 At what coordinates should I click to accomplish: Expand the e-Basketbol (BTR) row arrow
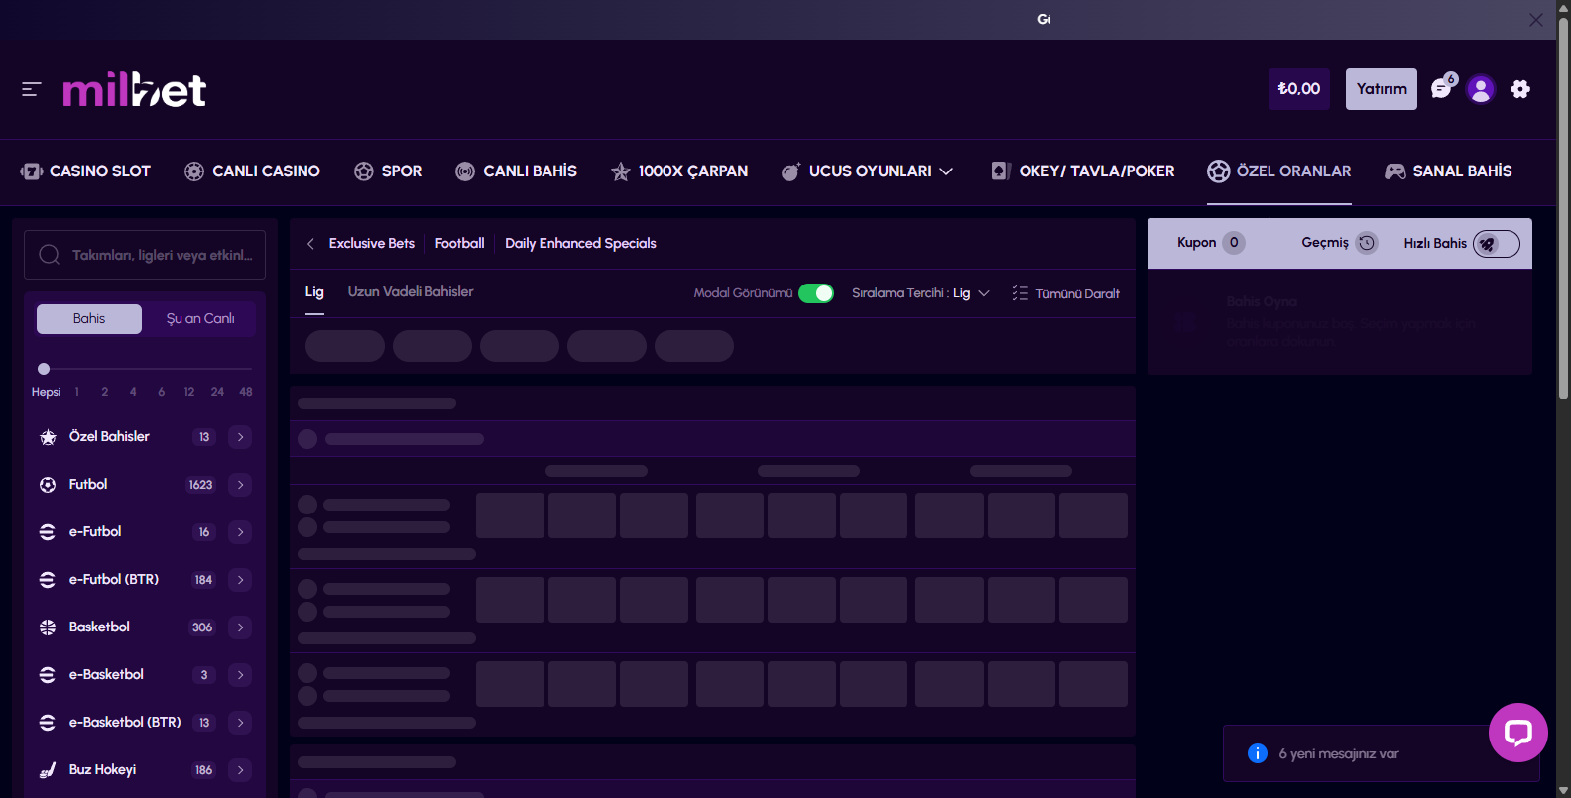pyautogui.click(x=240, y=723)
